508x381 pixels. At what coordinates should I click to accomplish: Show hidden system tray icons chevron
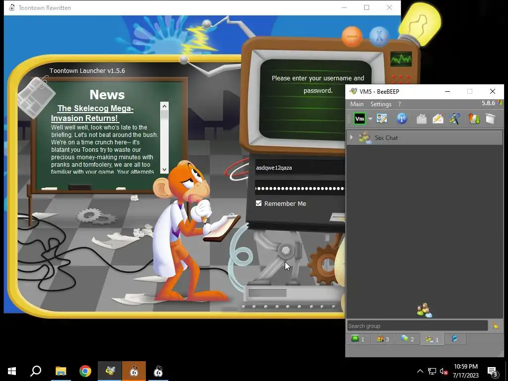420,371
